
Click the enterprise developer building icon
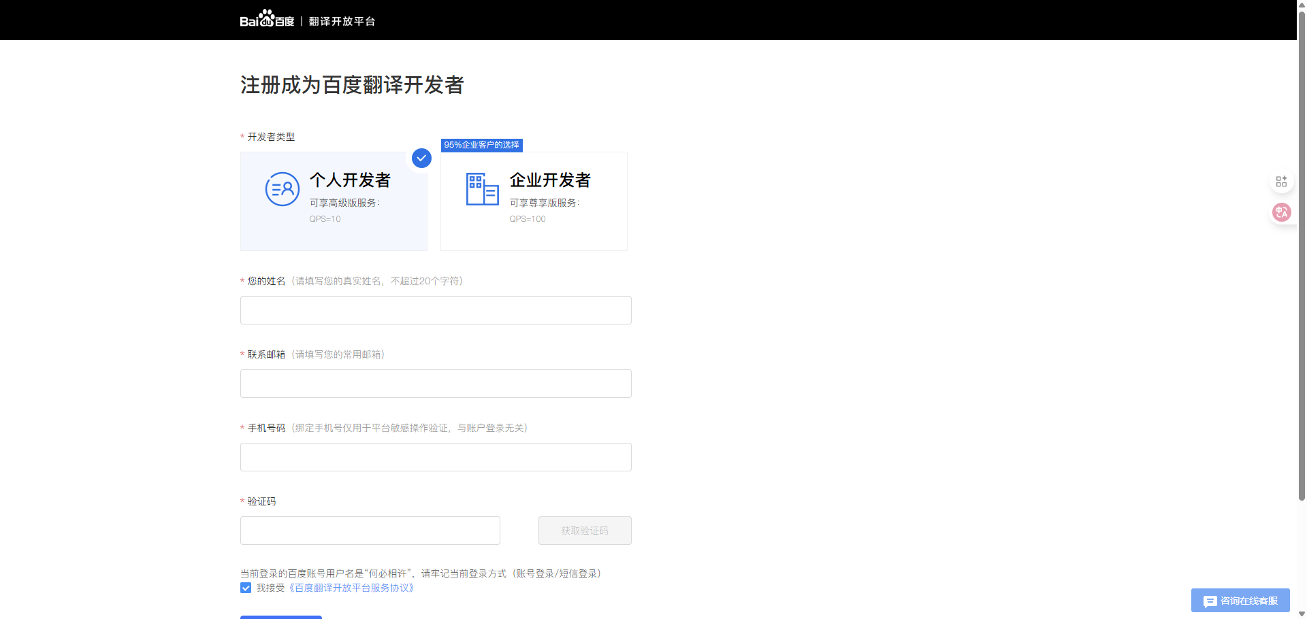tap(482, 189)
